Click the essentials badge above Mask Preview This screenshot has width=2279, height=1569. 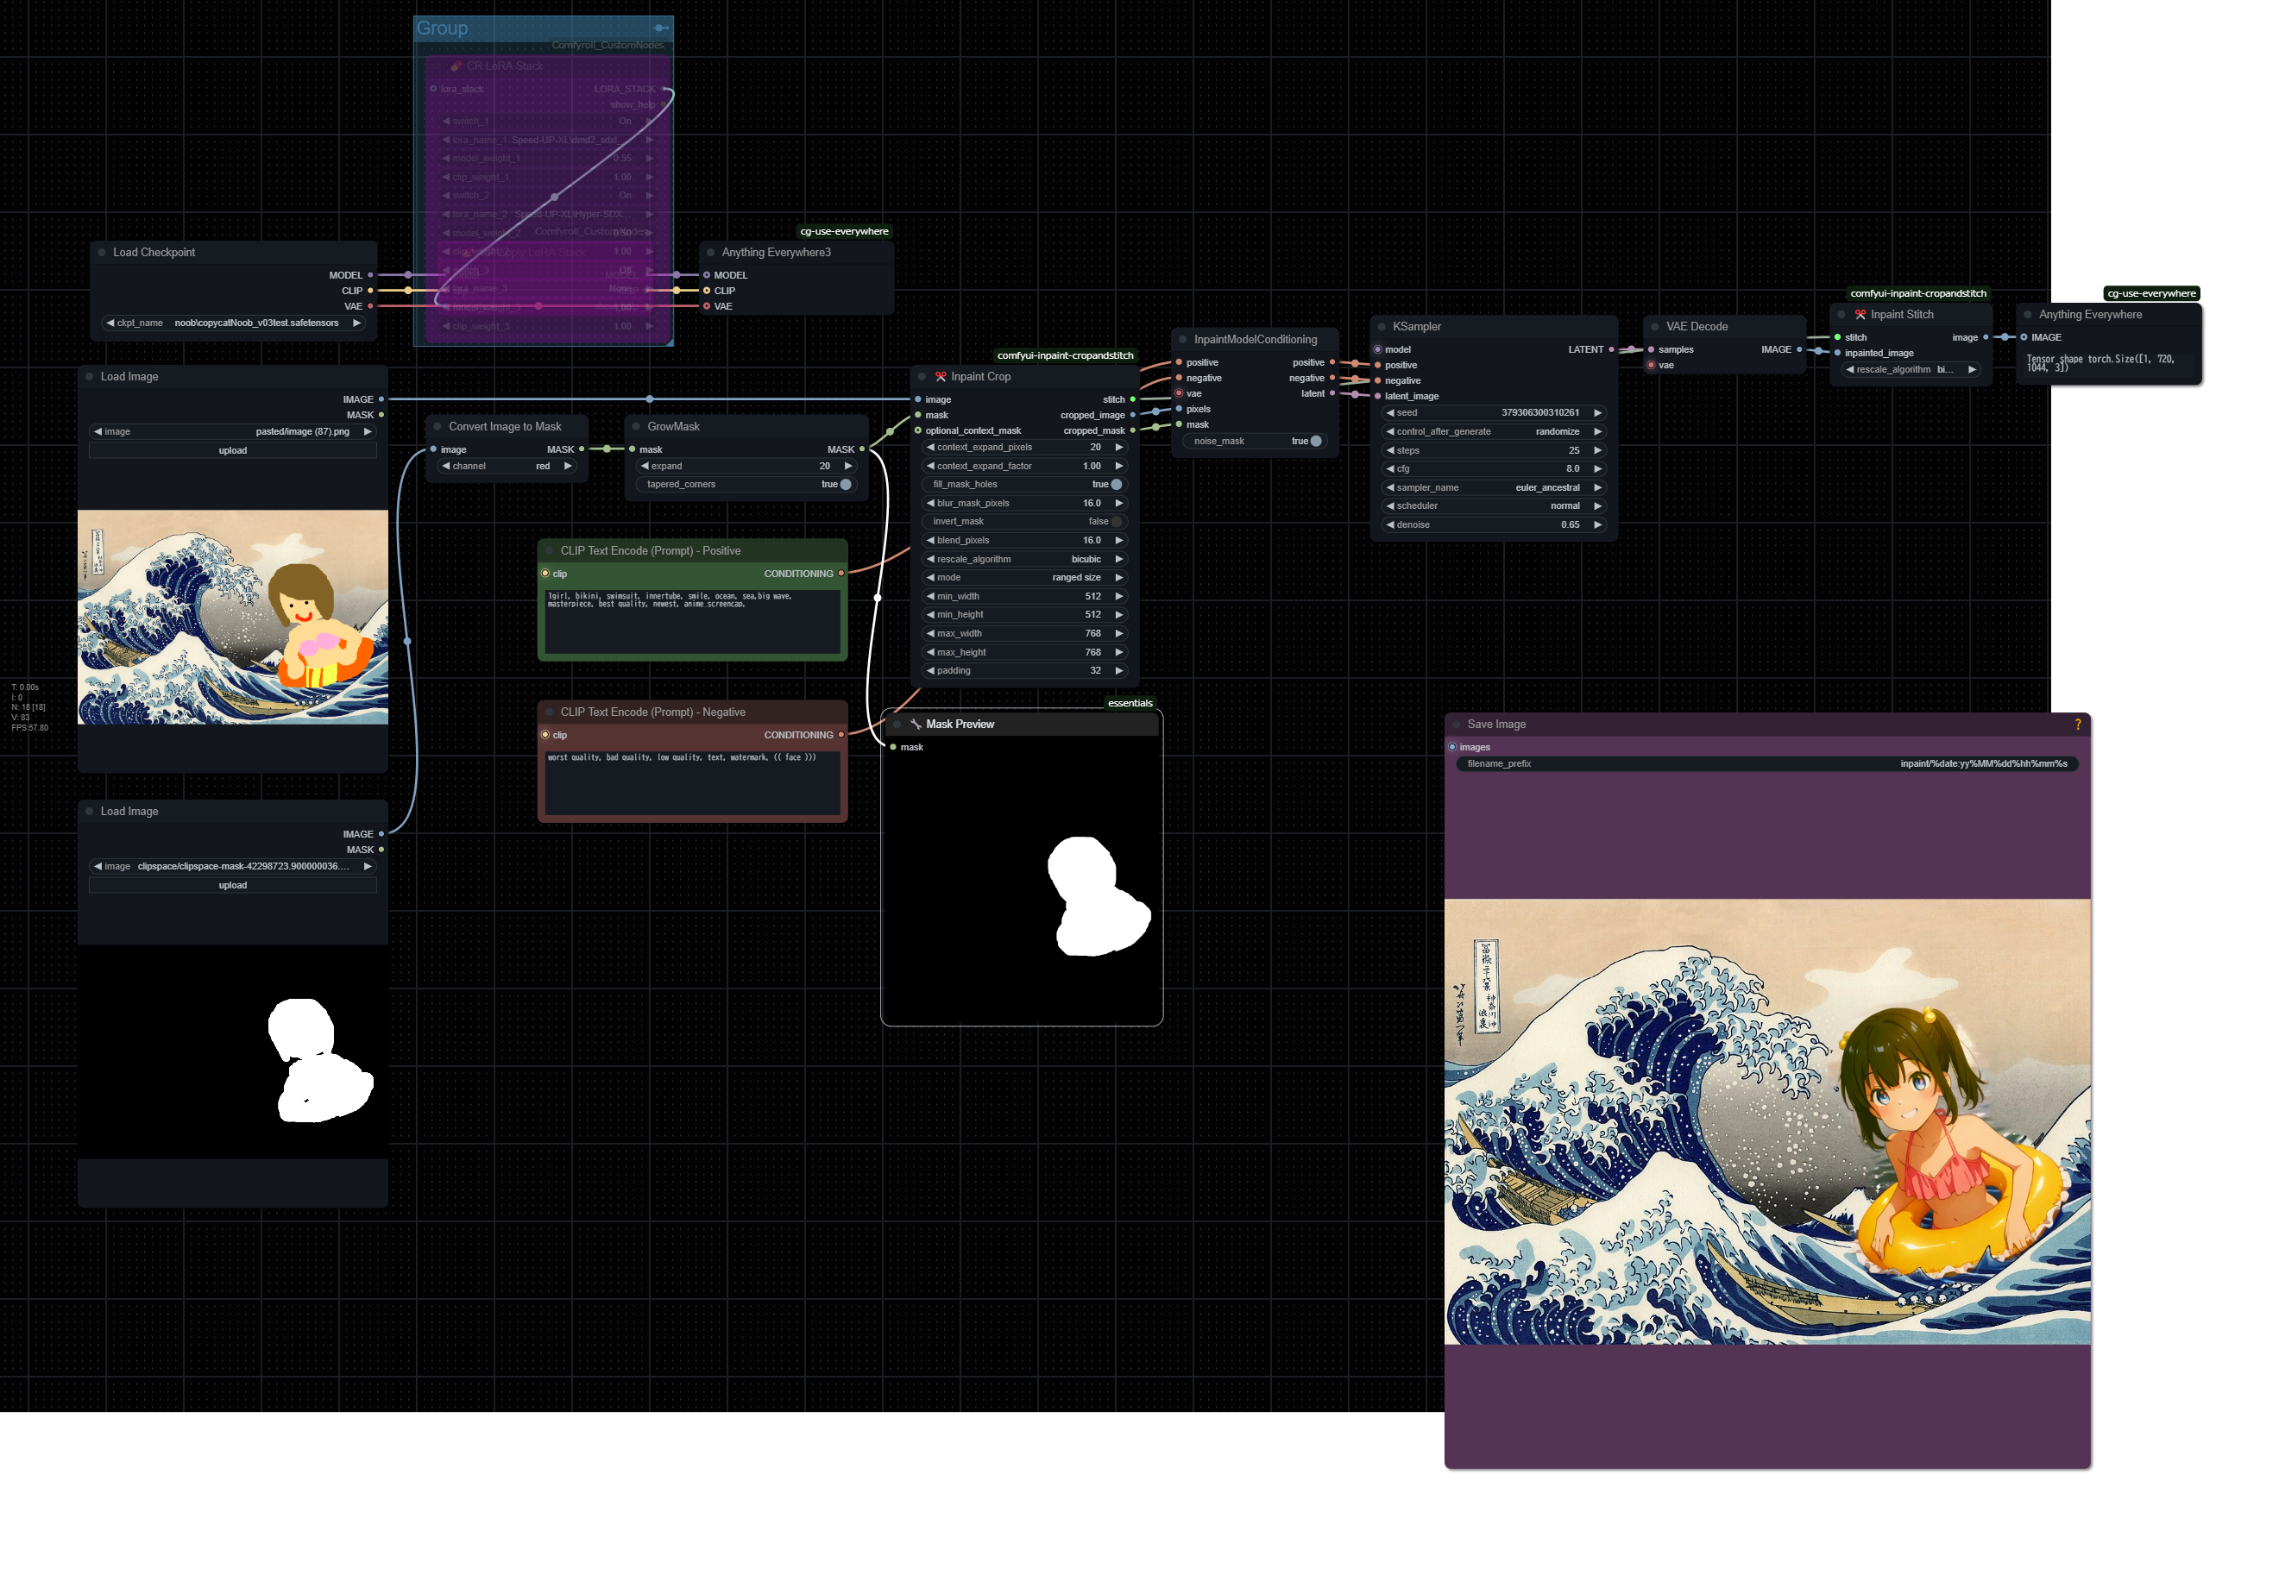[1130, 703]
